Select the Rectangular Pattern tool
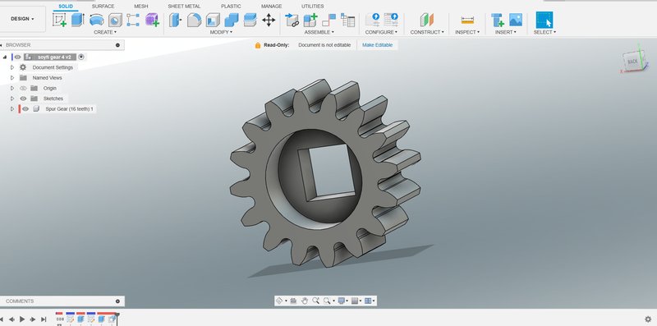The image size is (657, 326). [133, 20]
